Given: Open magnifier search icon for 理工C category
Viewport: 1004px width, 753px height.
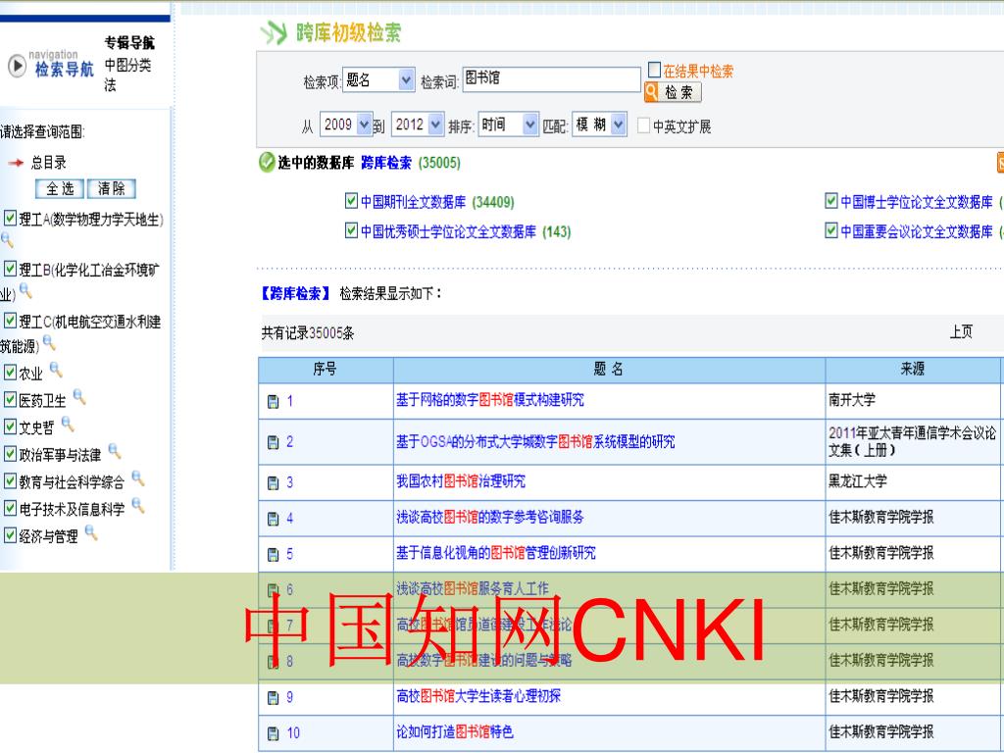Looking at the screenshot, I should pos(49,343).
